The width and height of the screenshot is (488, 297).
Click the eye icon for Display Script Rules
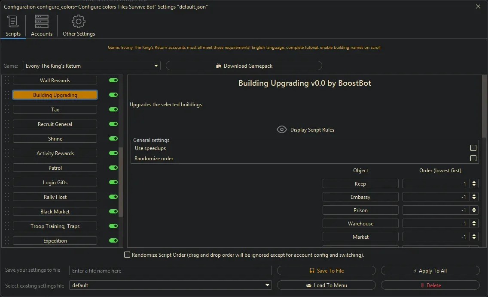(282, 129)
